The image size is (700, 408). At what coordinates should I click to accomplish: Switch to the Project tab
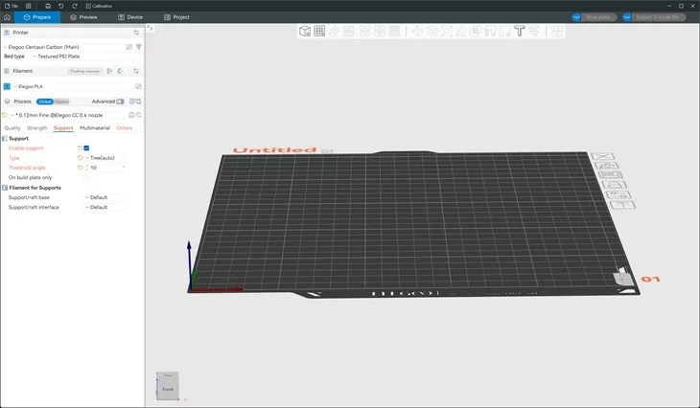tap(176, 17)
